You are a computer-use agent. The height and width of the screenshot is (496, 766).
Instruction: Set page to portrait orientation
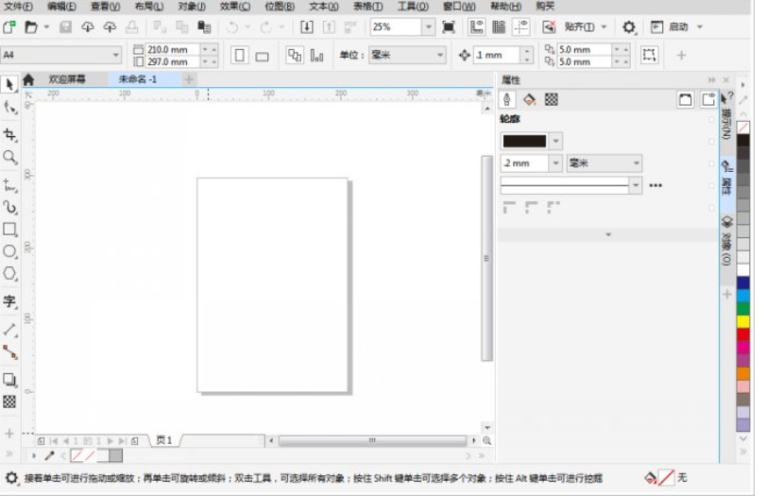pyautogui.click(x=240, y=56)
